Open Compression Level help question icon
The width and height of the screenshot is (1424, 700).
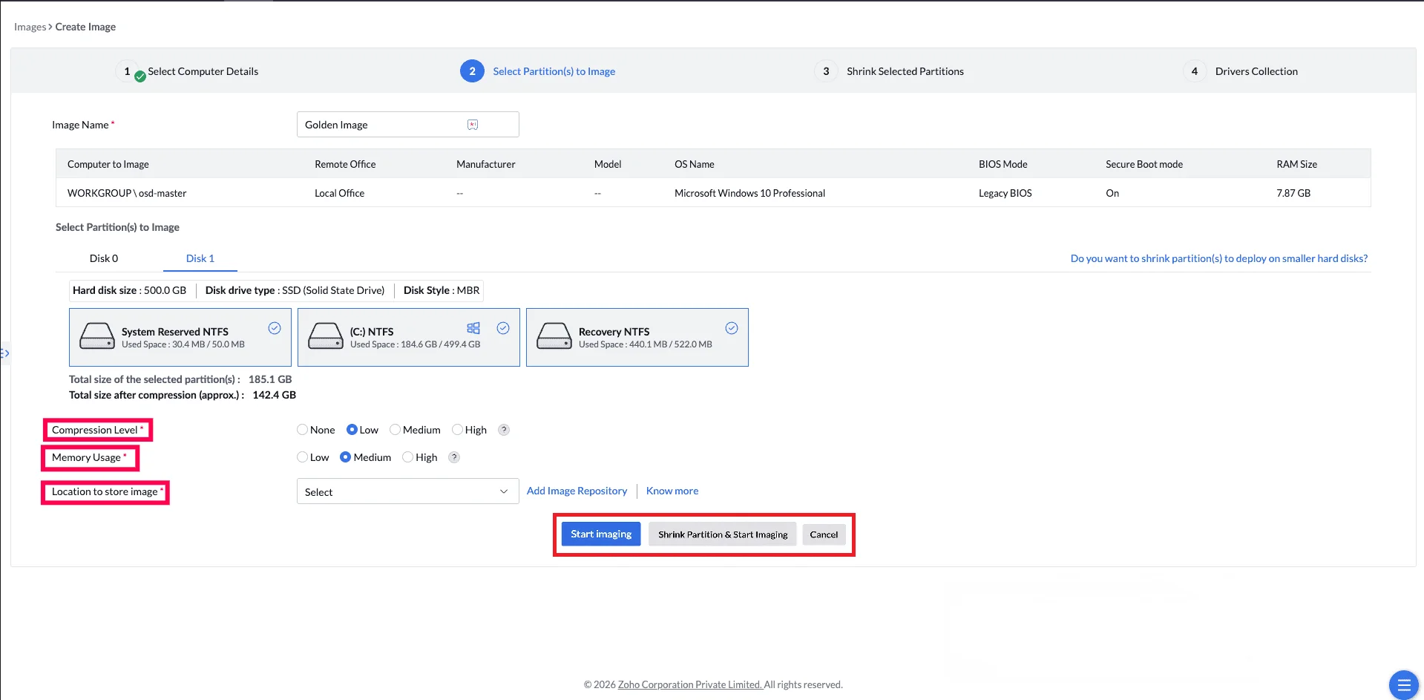(504, 430)
